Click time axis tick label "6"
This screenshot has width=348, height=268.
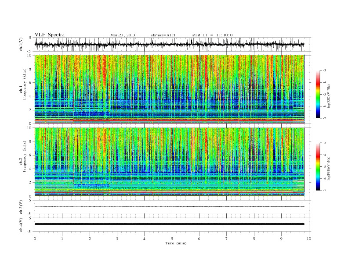pyautogui.click(x=199, y=239)
